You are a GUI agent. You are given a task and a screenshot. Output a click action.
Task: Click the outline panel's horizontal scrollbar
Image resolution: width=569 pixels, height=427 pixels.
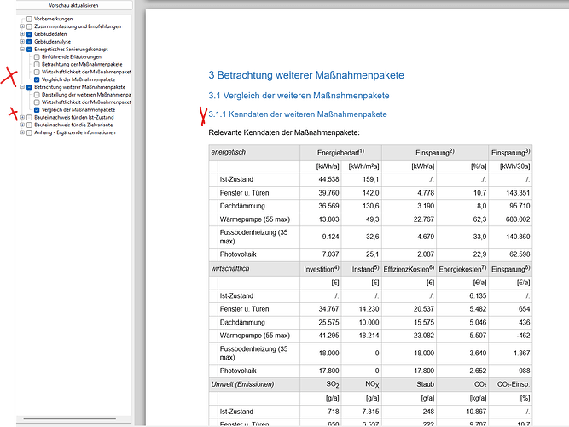[68, 419]
